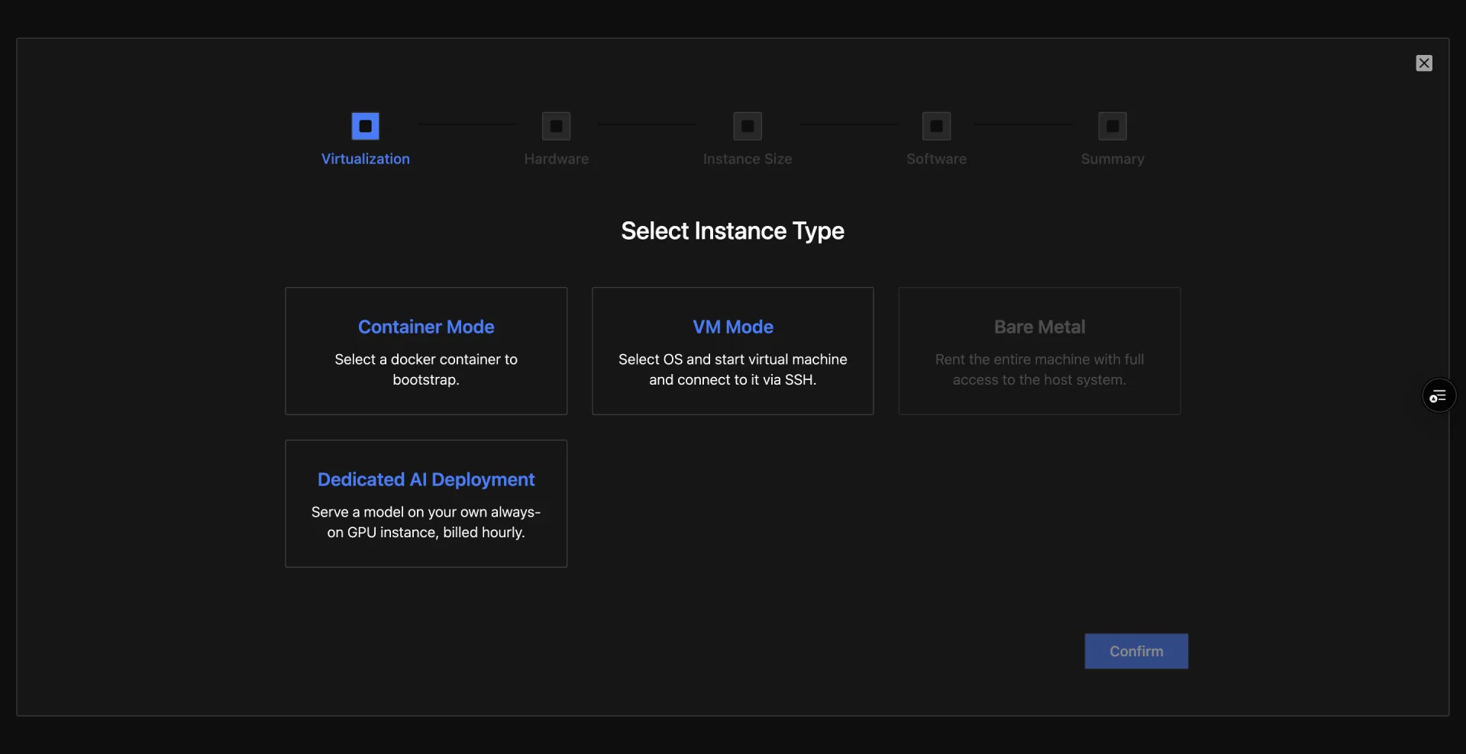Click text 'Rent the entire machine with full'
This screenshot has height=754, width=1466.
(x=1039, y=359)
